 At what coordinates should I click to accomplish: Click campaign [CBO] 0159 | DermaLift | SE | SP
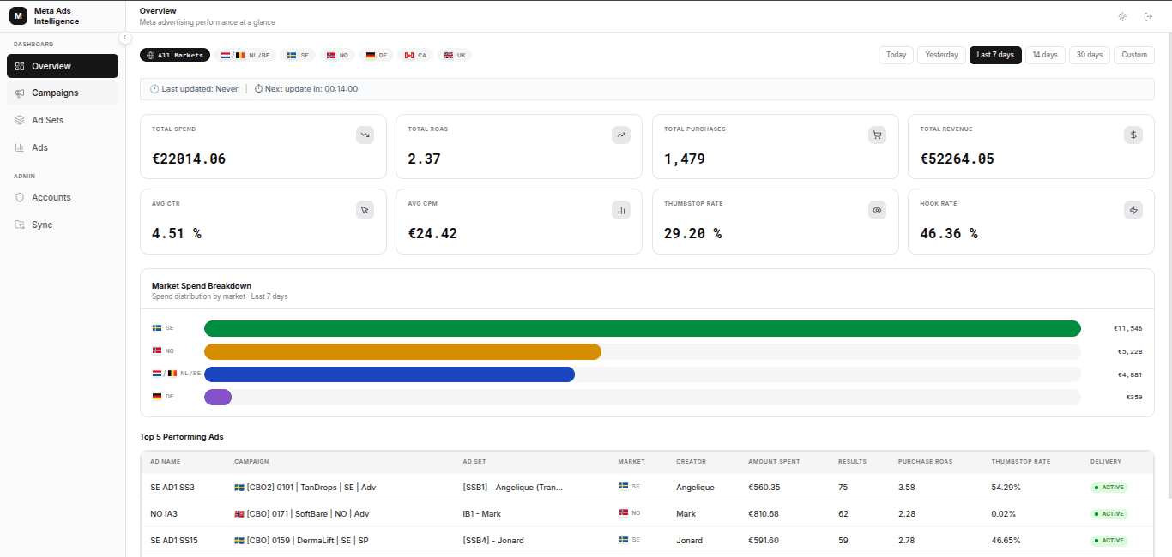click(x=301, y=541)
